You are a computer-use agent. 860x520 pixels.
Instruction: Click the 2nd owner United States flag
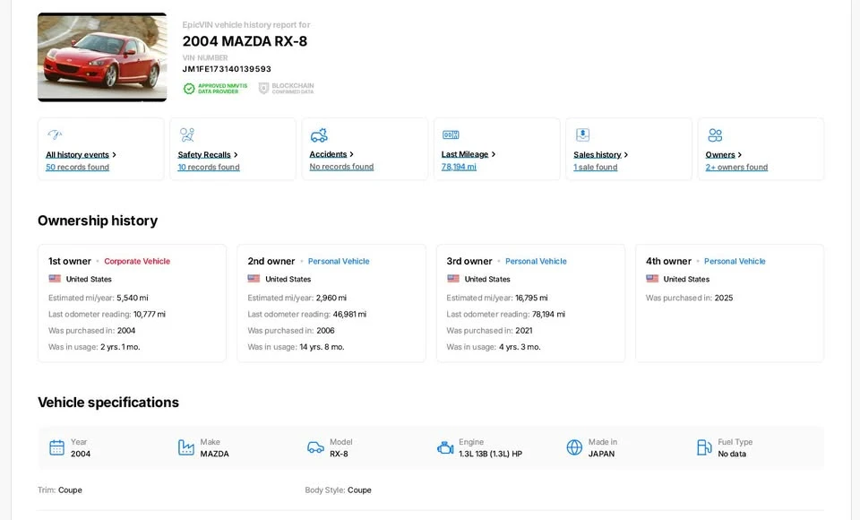click(x=254, y=279)
